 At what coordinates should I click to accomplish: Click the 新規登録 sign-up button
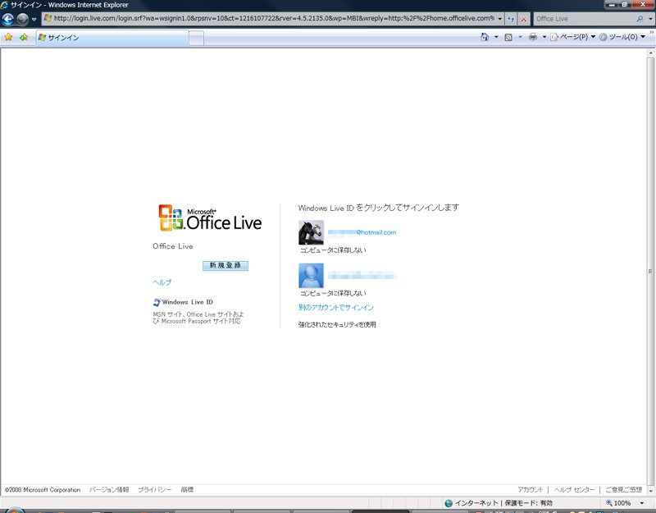pyautogui.click(x=225, y=265)
